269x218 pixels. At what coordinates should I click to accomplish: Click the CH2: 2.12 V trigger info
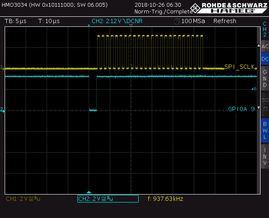pyautogui.click(x=117, y=21)
